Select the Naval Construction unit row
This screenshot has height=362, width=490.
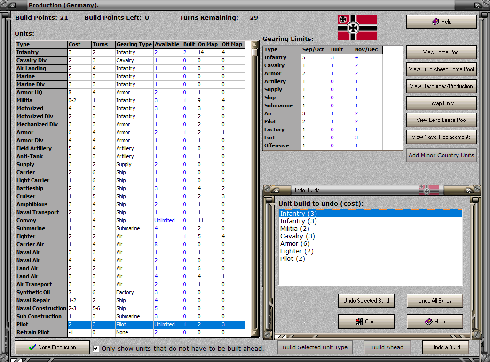pos(130,308)
